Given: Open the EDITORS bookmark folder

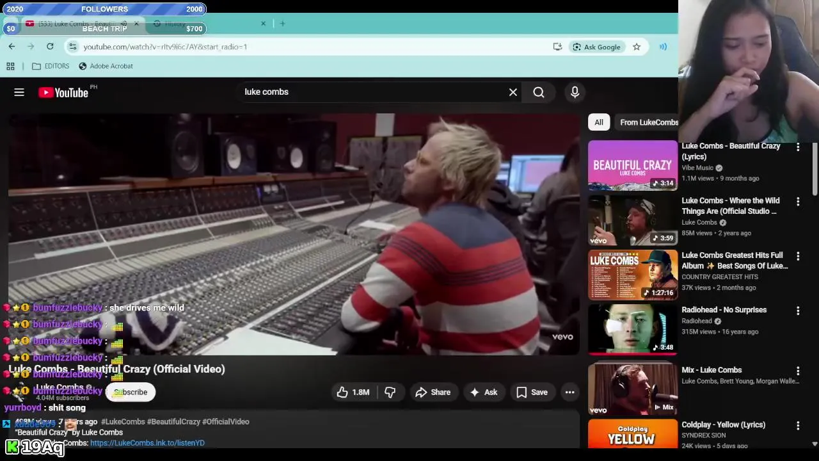Looking at the screenshot, I should (51, 66).
